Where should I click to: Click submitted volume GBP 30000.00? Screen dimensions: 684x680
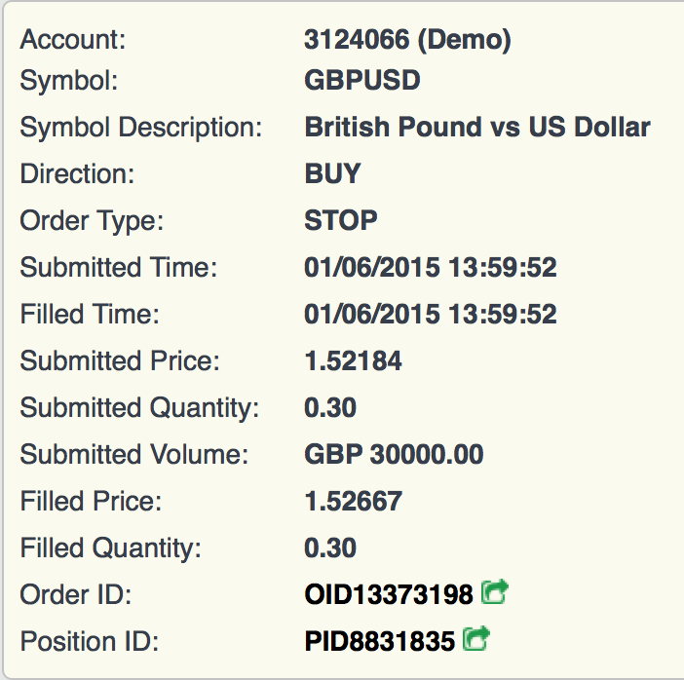click(394, 454)
